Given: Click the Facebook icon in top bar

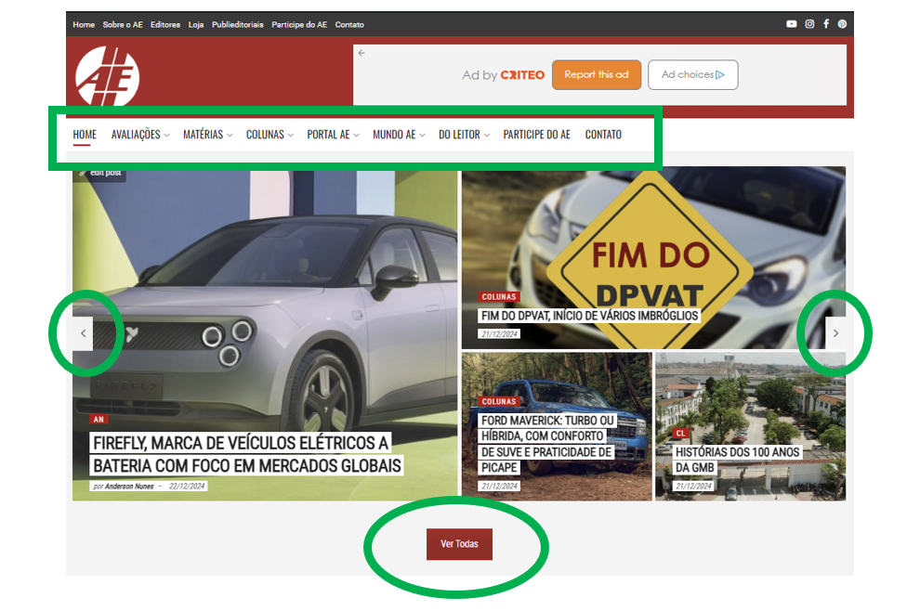Looking at the screenshot, I should point(826,24).
